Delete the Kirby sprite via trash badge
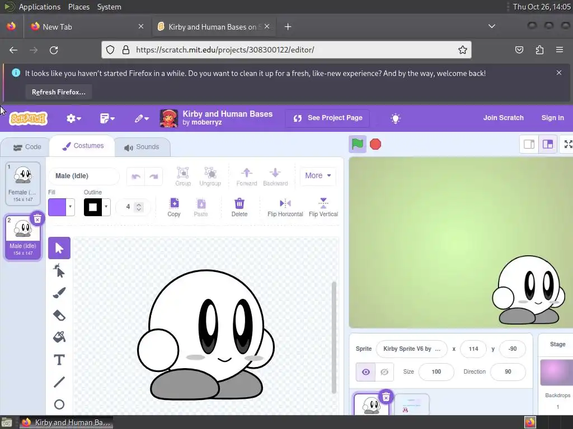 pos(386,397)
